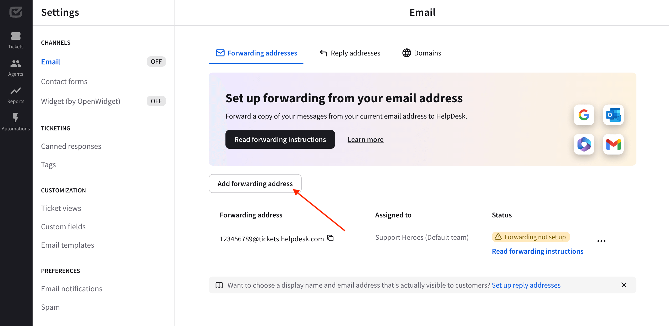Image resolution: width=669 pixels, height=326 pixels.
Task: Toggle the Email channel OFF switch
Action: tap(156, 62)
